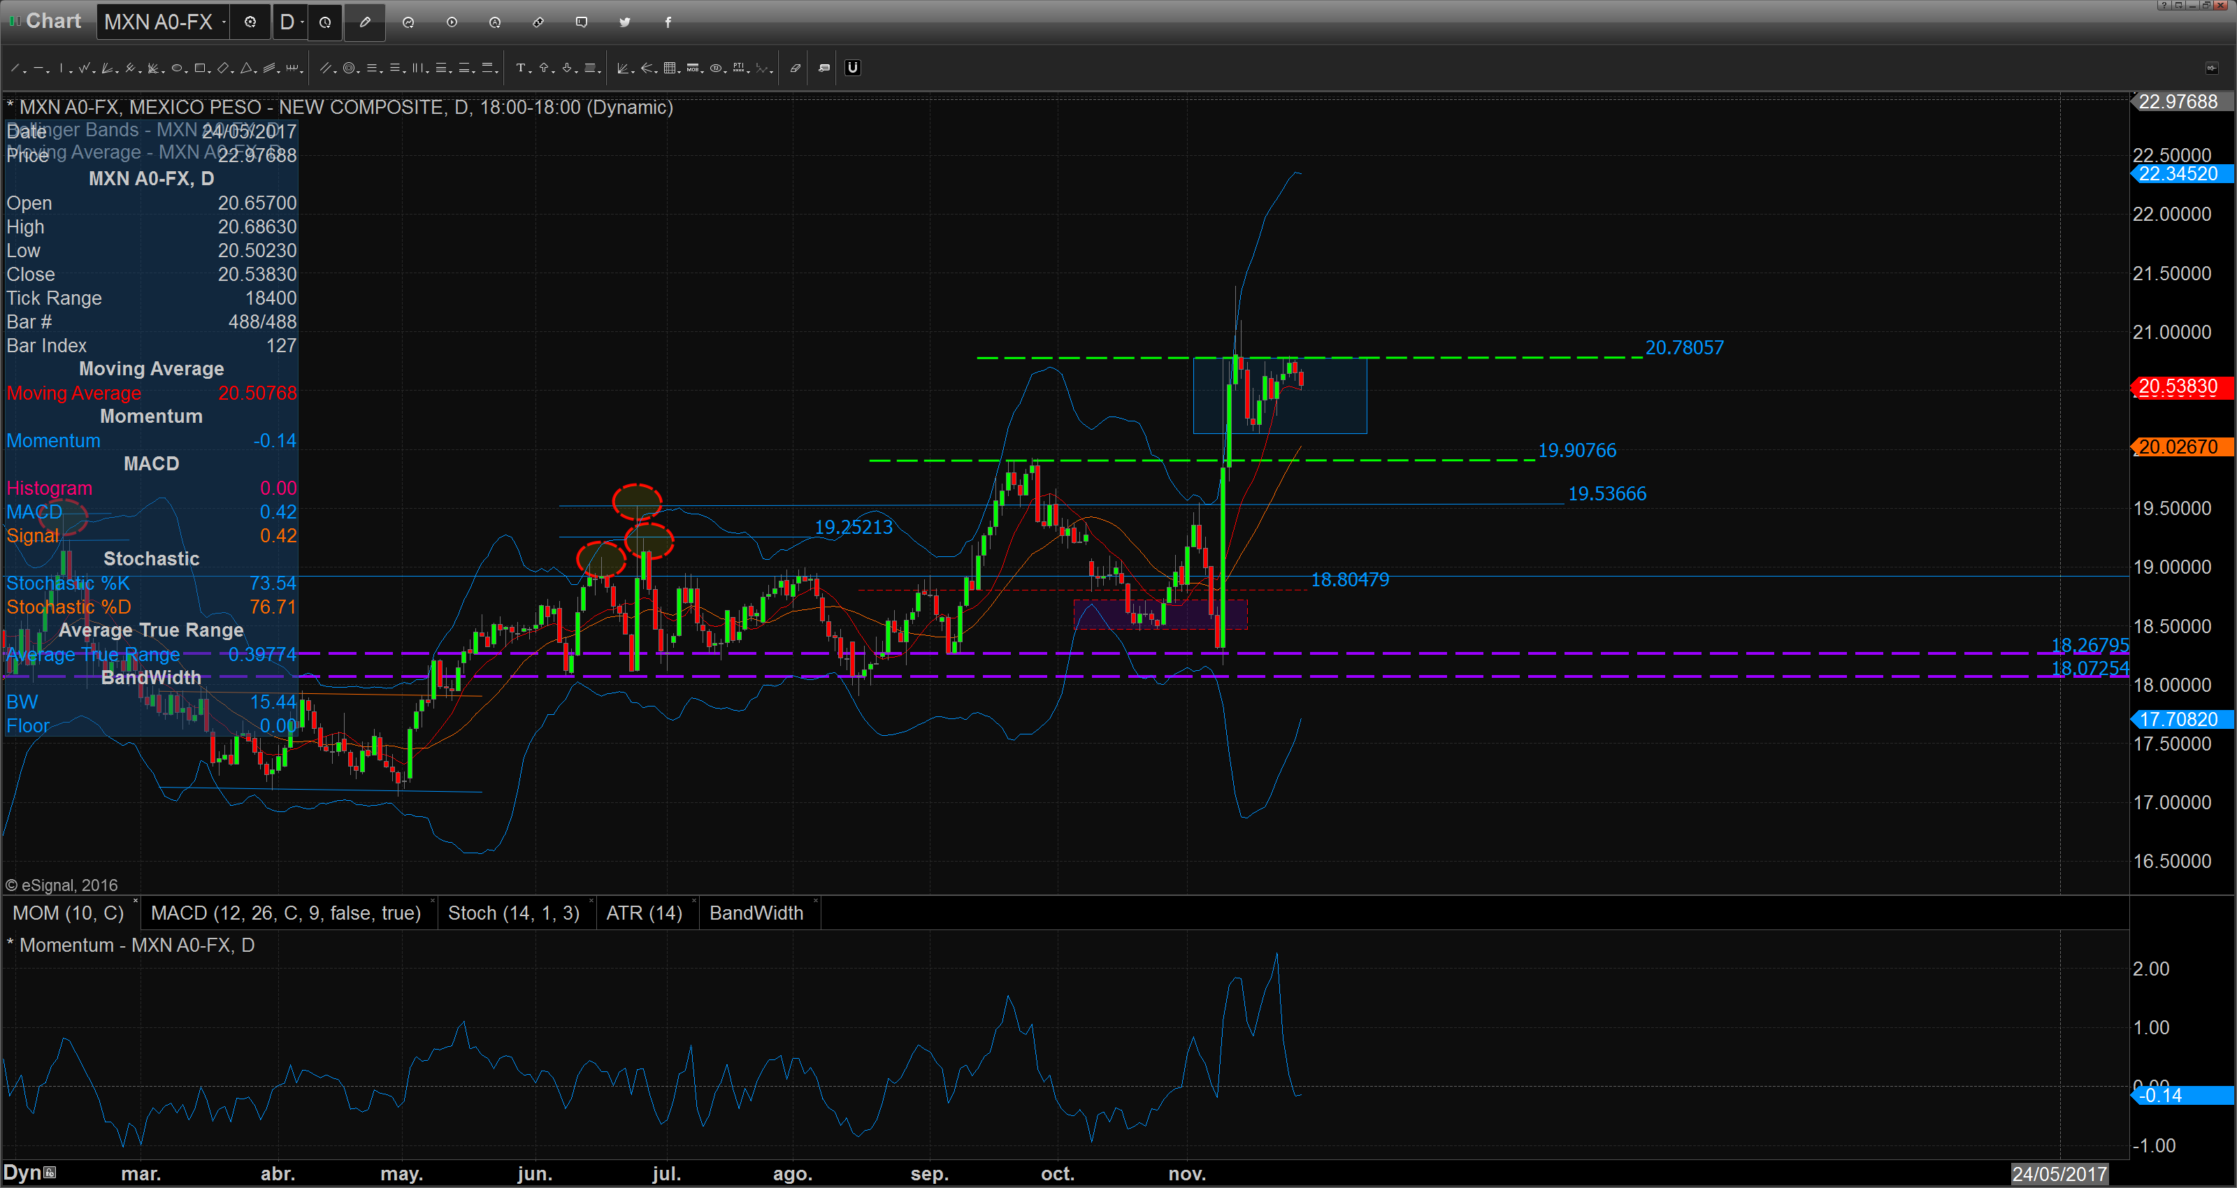Click the 24/05/2017 date cursor label
Image resolution: width=2237 pixels, height=1188 pixels.
click(x=2059, y=1174)
